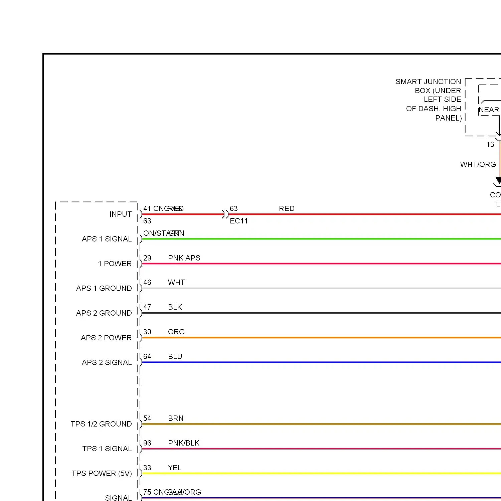Screen dimensions: 501x501
Task: Click pin number 29 on PNK wire
Action: (147, 258)
